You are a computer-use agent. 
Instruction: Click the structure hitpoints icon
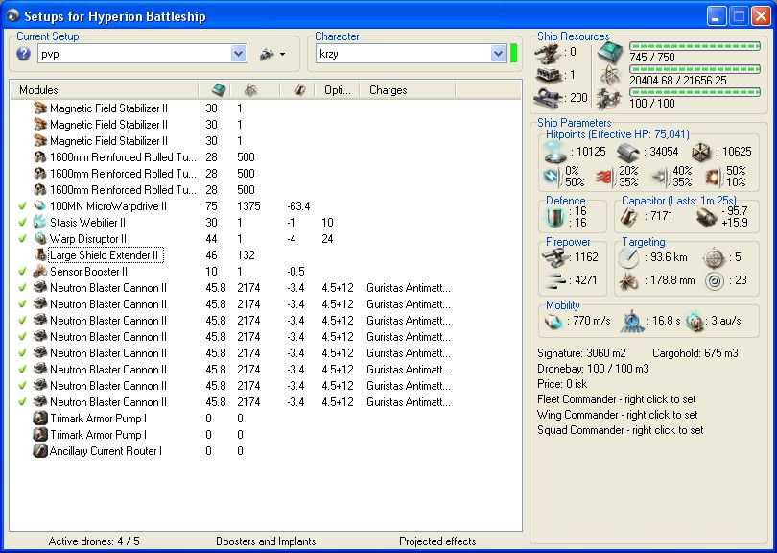(x=703, y=152)
